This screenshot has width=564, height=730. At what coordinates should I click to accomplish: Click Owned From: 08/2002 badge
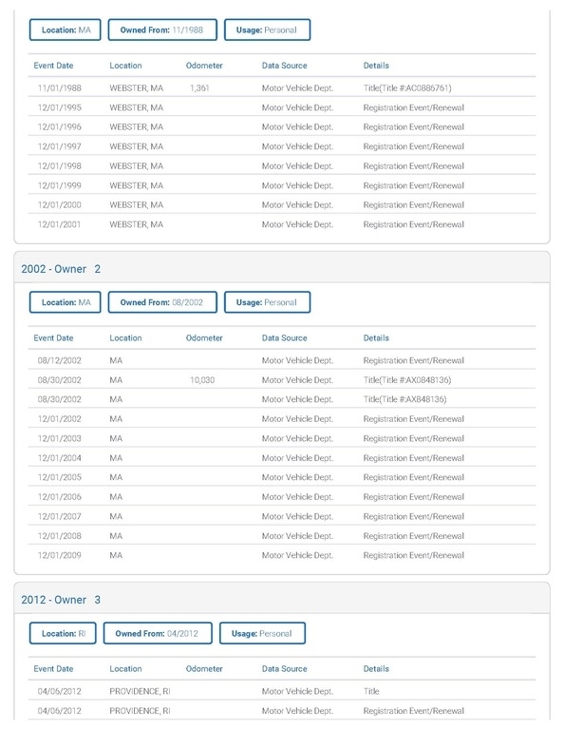pyautogui.click(x=162, y=302)
